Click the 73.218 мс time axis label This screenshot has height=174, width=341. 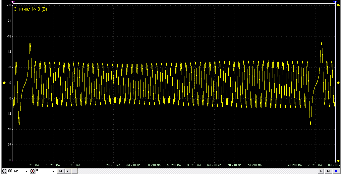(295, 165)
